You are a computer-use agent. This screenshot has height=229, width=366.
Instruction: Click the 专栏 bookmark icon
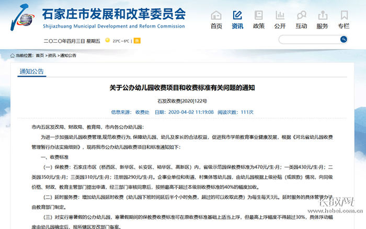coord(344,15)
